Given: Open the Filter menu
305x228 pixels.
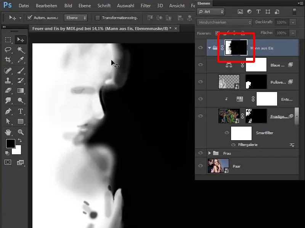Looking at the screenshot, I should 146,6.
